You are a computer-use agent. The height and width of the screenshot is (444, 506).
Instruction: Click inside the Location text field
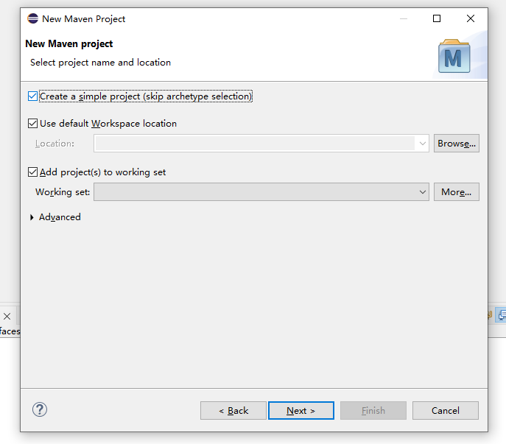[x=255, y=144]
